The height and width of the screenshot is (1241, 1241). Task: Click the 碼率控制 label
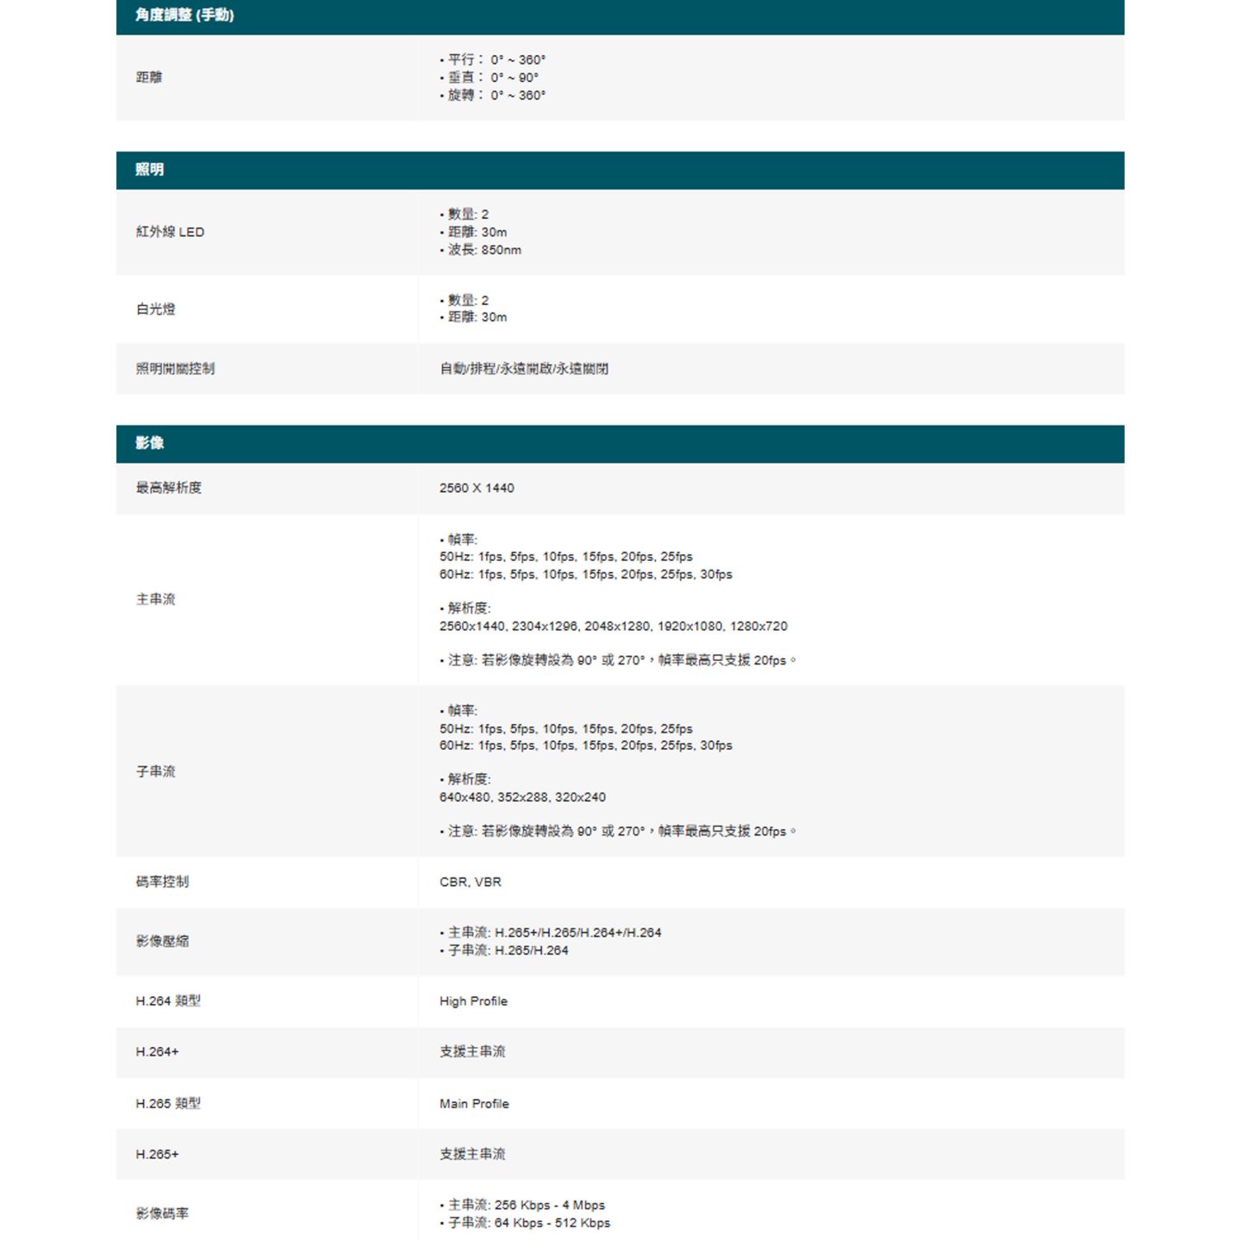click(162, 882)
